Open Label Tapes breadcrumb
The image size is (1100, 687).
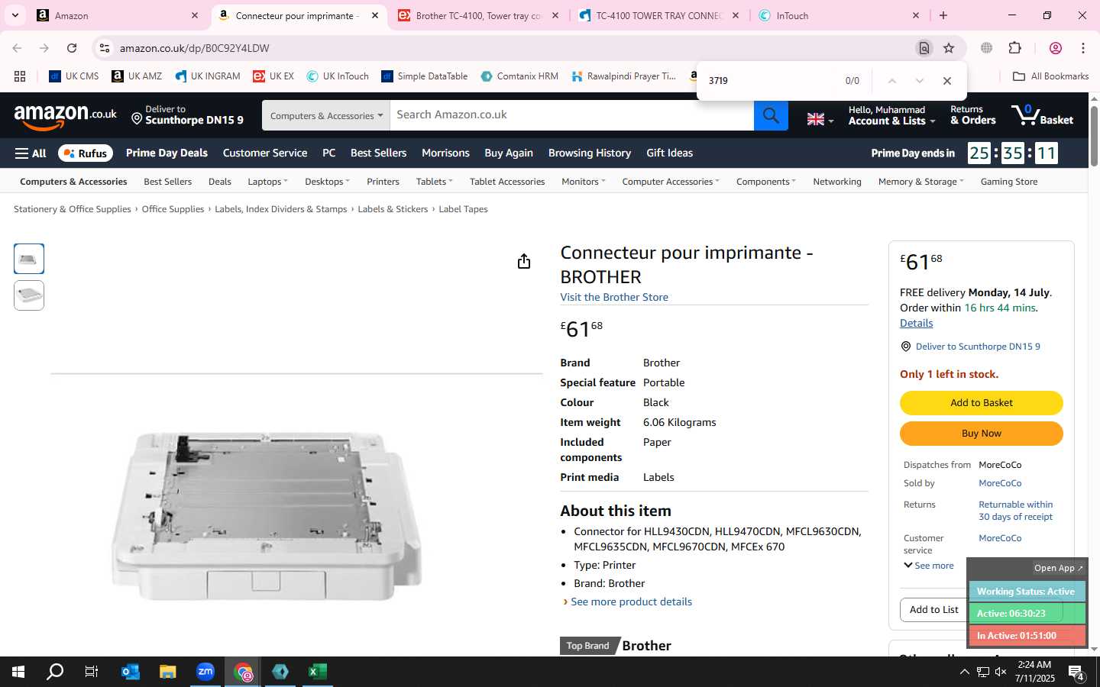coord(463,209)
